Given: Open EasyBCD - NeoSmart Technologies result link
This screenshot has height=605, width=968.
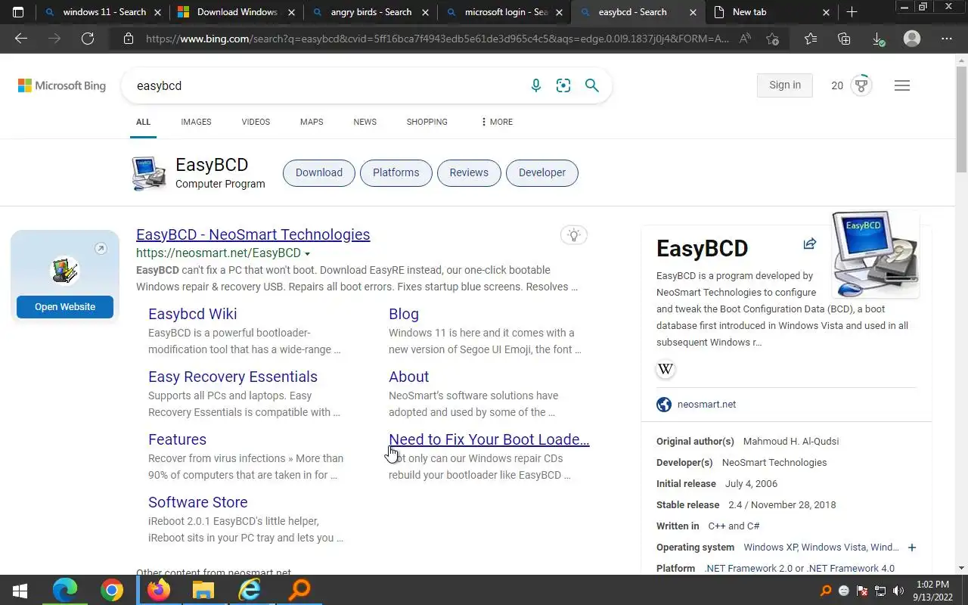Looking at the screenshot, I should click(253, 234).
